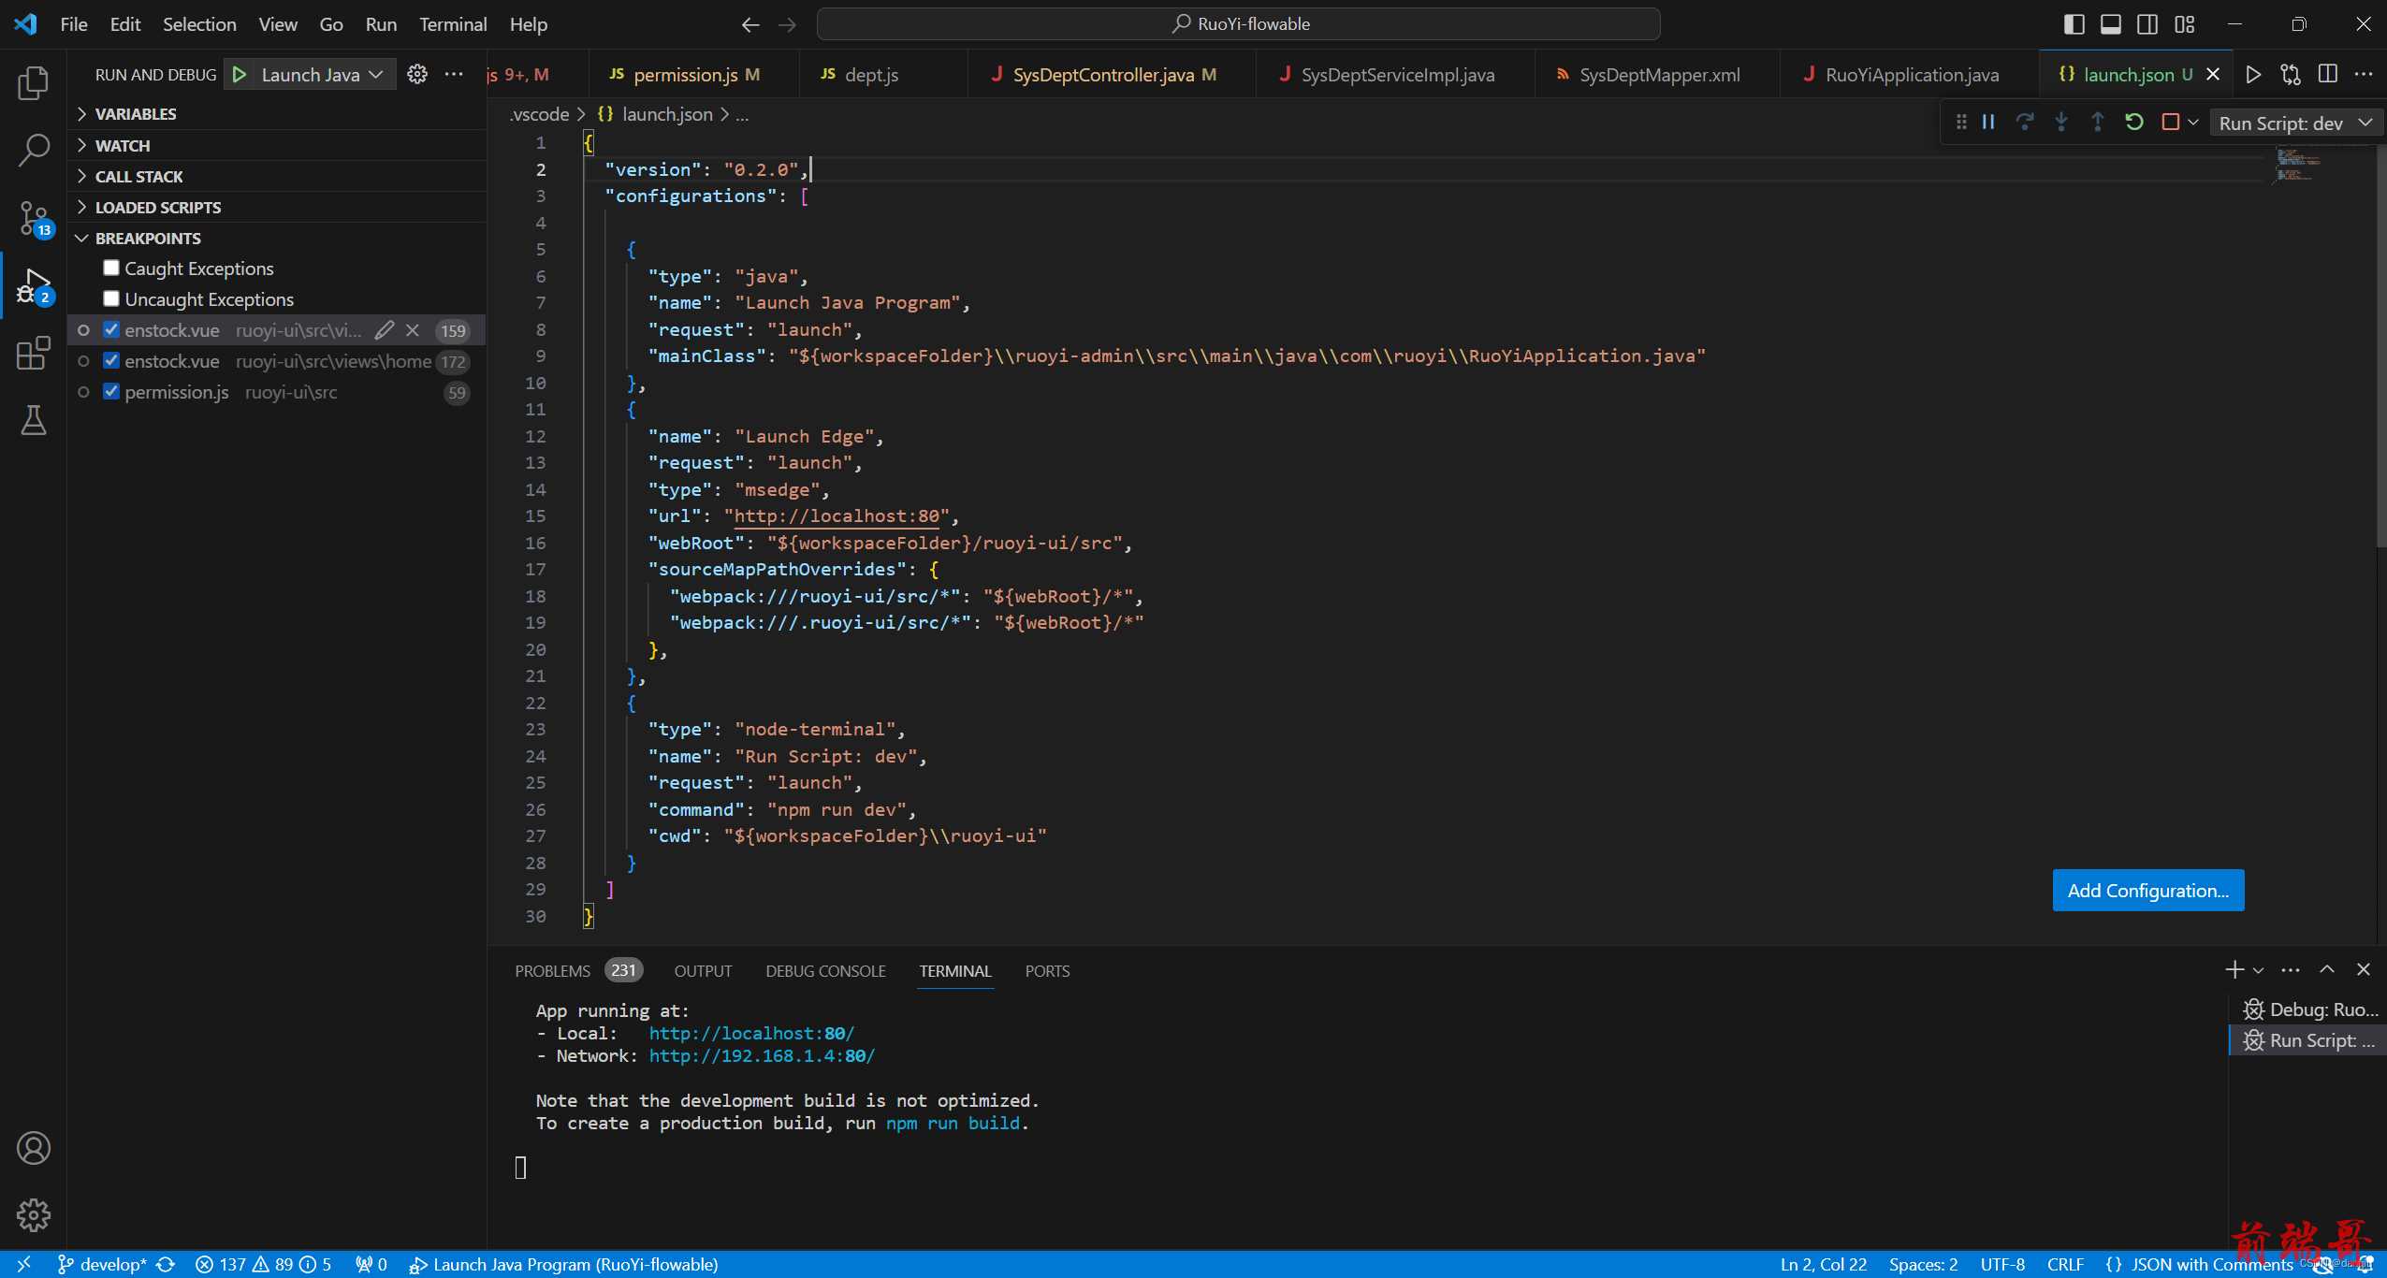Restart the debug session
The image size is (2387, 1278).
(x=2134, y=123)
